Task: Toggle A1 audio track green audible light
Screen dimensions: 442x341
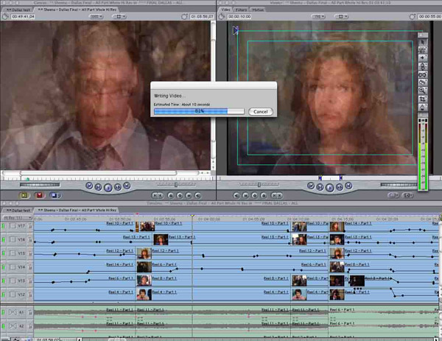Action: click(4, 312)
